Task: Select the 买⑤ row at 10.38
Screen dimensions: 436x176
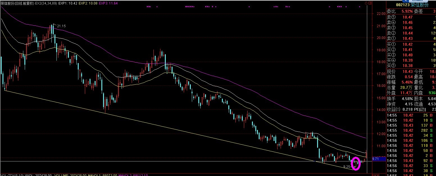Action: pos(411,66)
